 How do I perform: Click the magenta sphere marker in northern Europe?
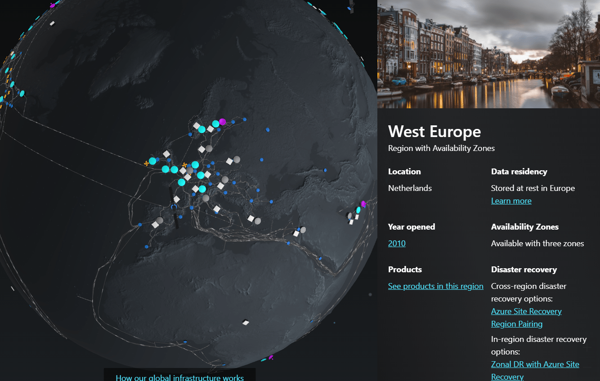(222, 122)
